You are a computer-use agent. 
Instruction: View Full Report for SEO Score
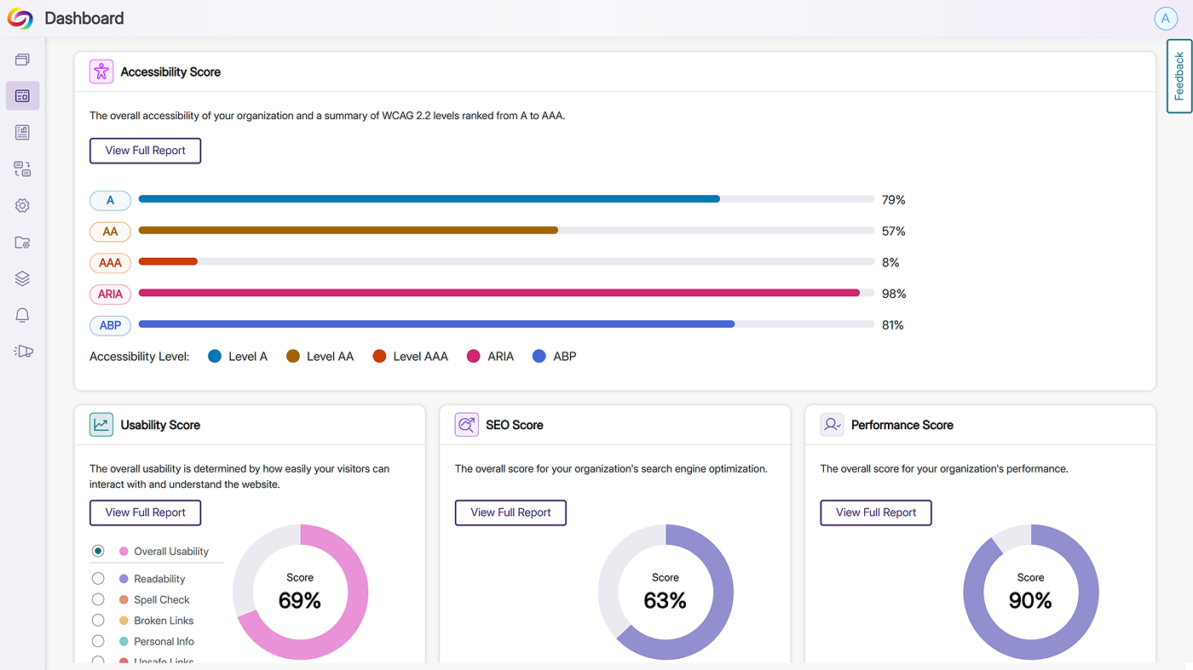(510, 513)
